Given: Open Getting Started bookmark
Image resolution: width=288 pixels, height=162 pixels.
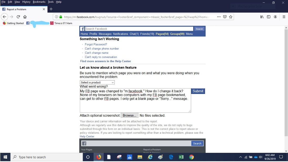Looking at the screenshot, I should (13, 23).
